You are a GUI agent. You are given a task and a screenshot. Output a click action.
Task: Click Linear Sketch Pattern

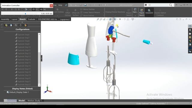coord(90,13)
